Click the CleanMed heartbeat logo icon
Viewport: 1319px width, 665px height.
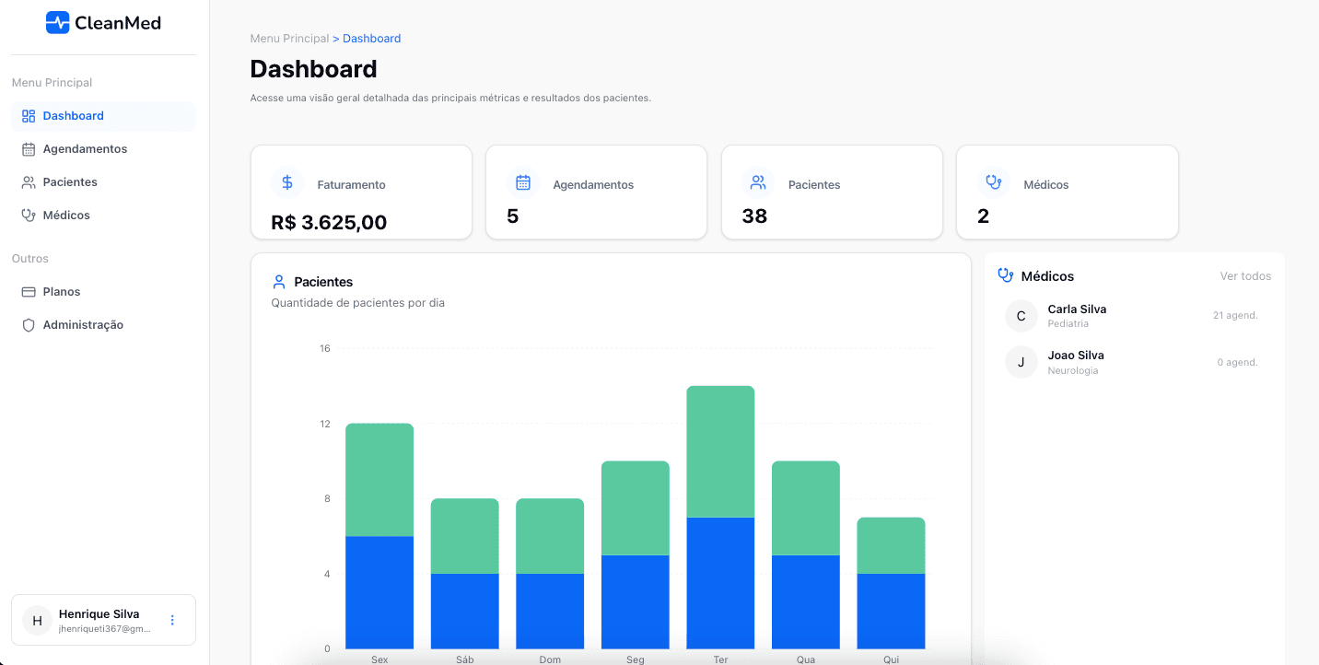pyautogui.click(x=57, y=23)
